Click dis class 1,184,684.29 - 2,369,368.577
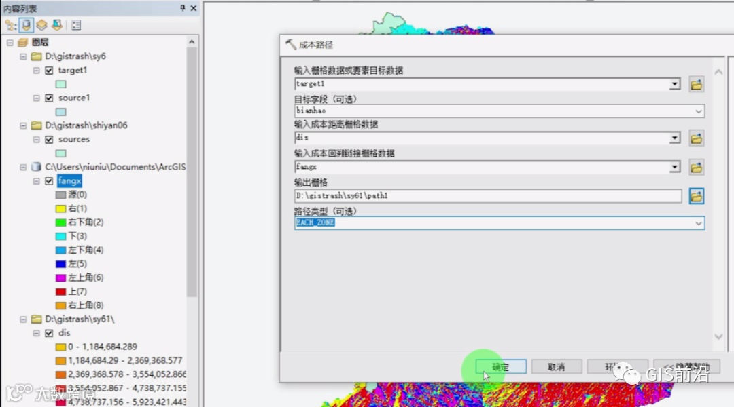Image resolution: width=734 pixels, height=407 pixels. coord(125,360)
